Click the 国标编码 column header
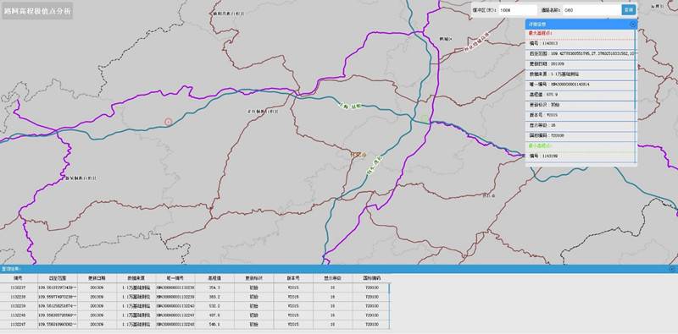 coord(372,278)
